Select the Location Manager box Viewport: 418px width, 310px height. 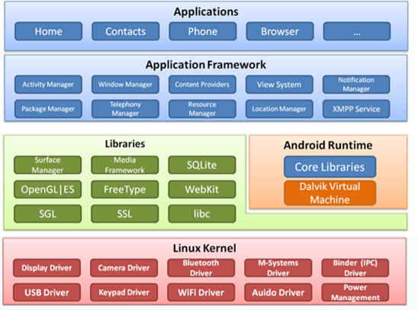click(x=279, y=109)
